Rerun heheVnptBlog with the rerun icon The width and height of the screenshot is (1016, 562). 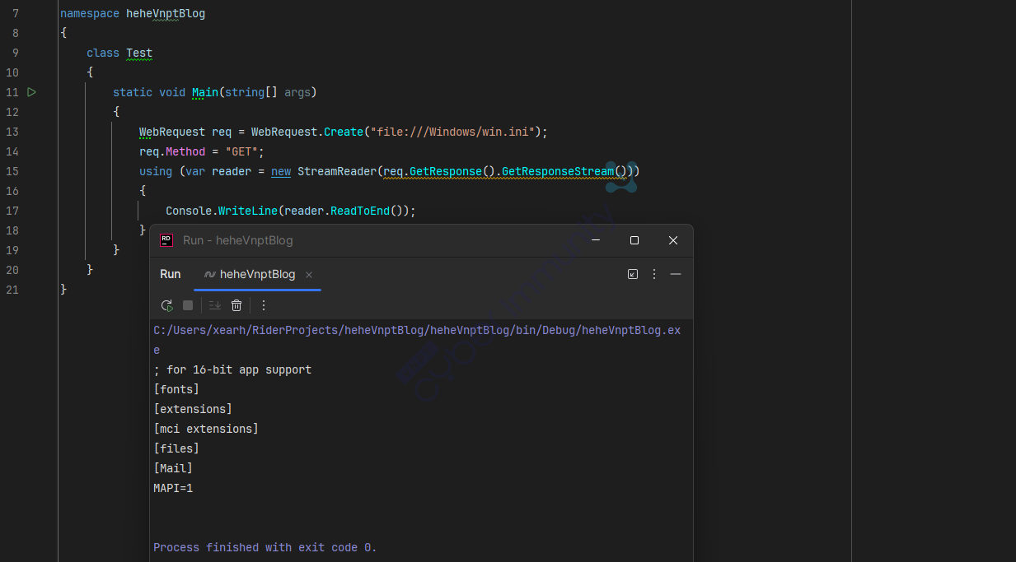click(166, 305)
